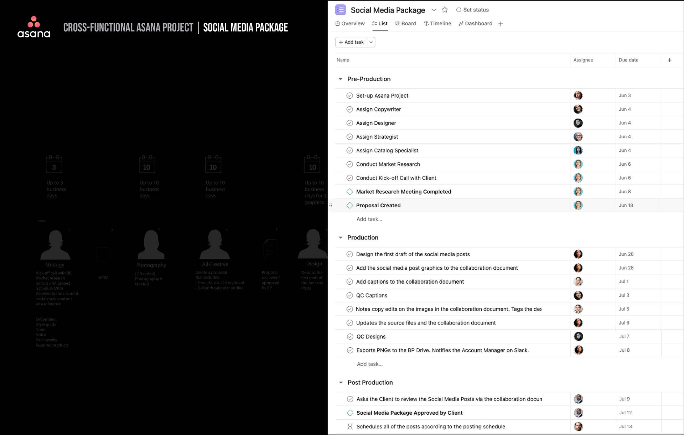Image resolution: width=684 pixels, height=435 pixels.
Task: Open the Add task dropdown arrow
Action: pos(371,42)
